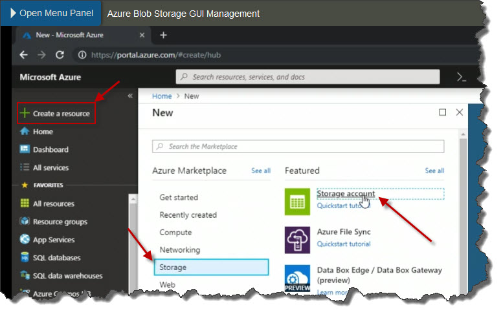Open Home in the Azure sidebar

click(43, 132)
